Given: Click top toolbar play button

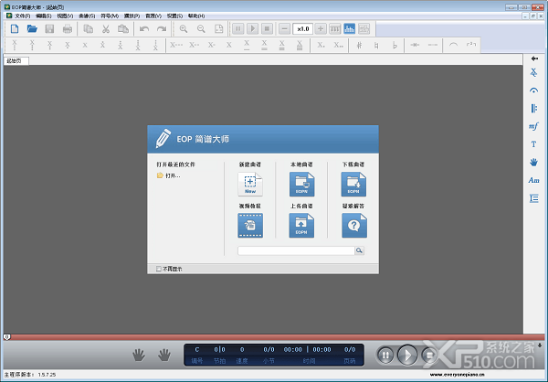Looking at the screenshot, I should 252,28.
